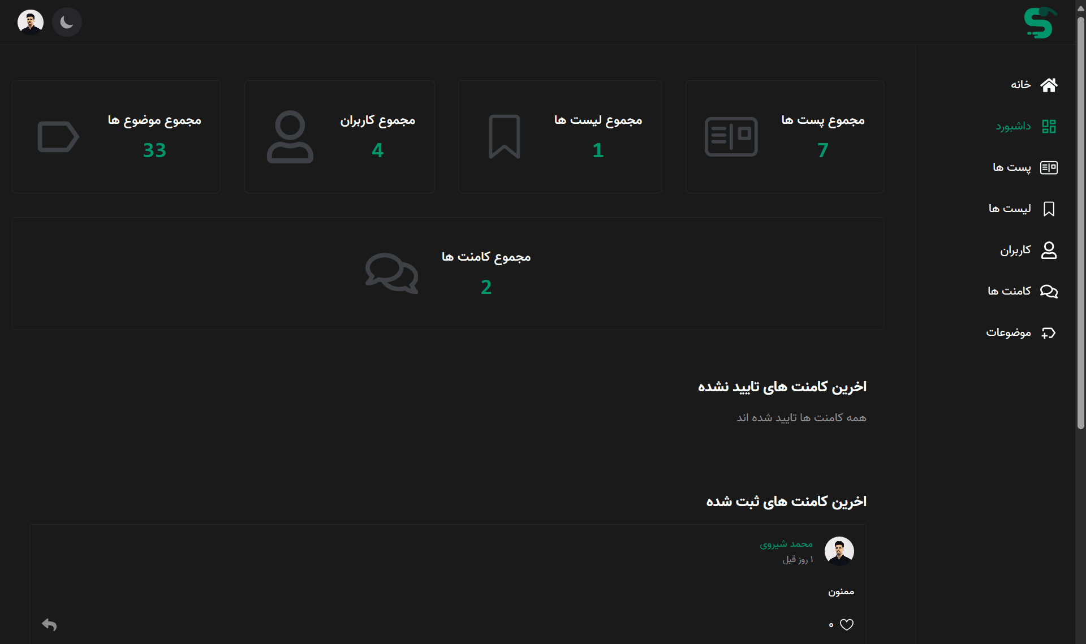The width and height of the screenshot is (1086, 644).
Task: Click the همه کامنت ها تایید شده اند message
Action: (801, 417)
